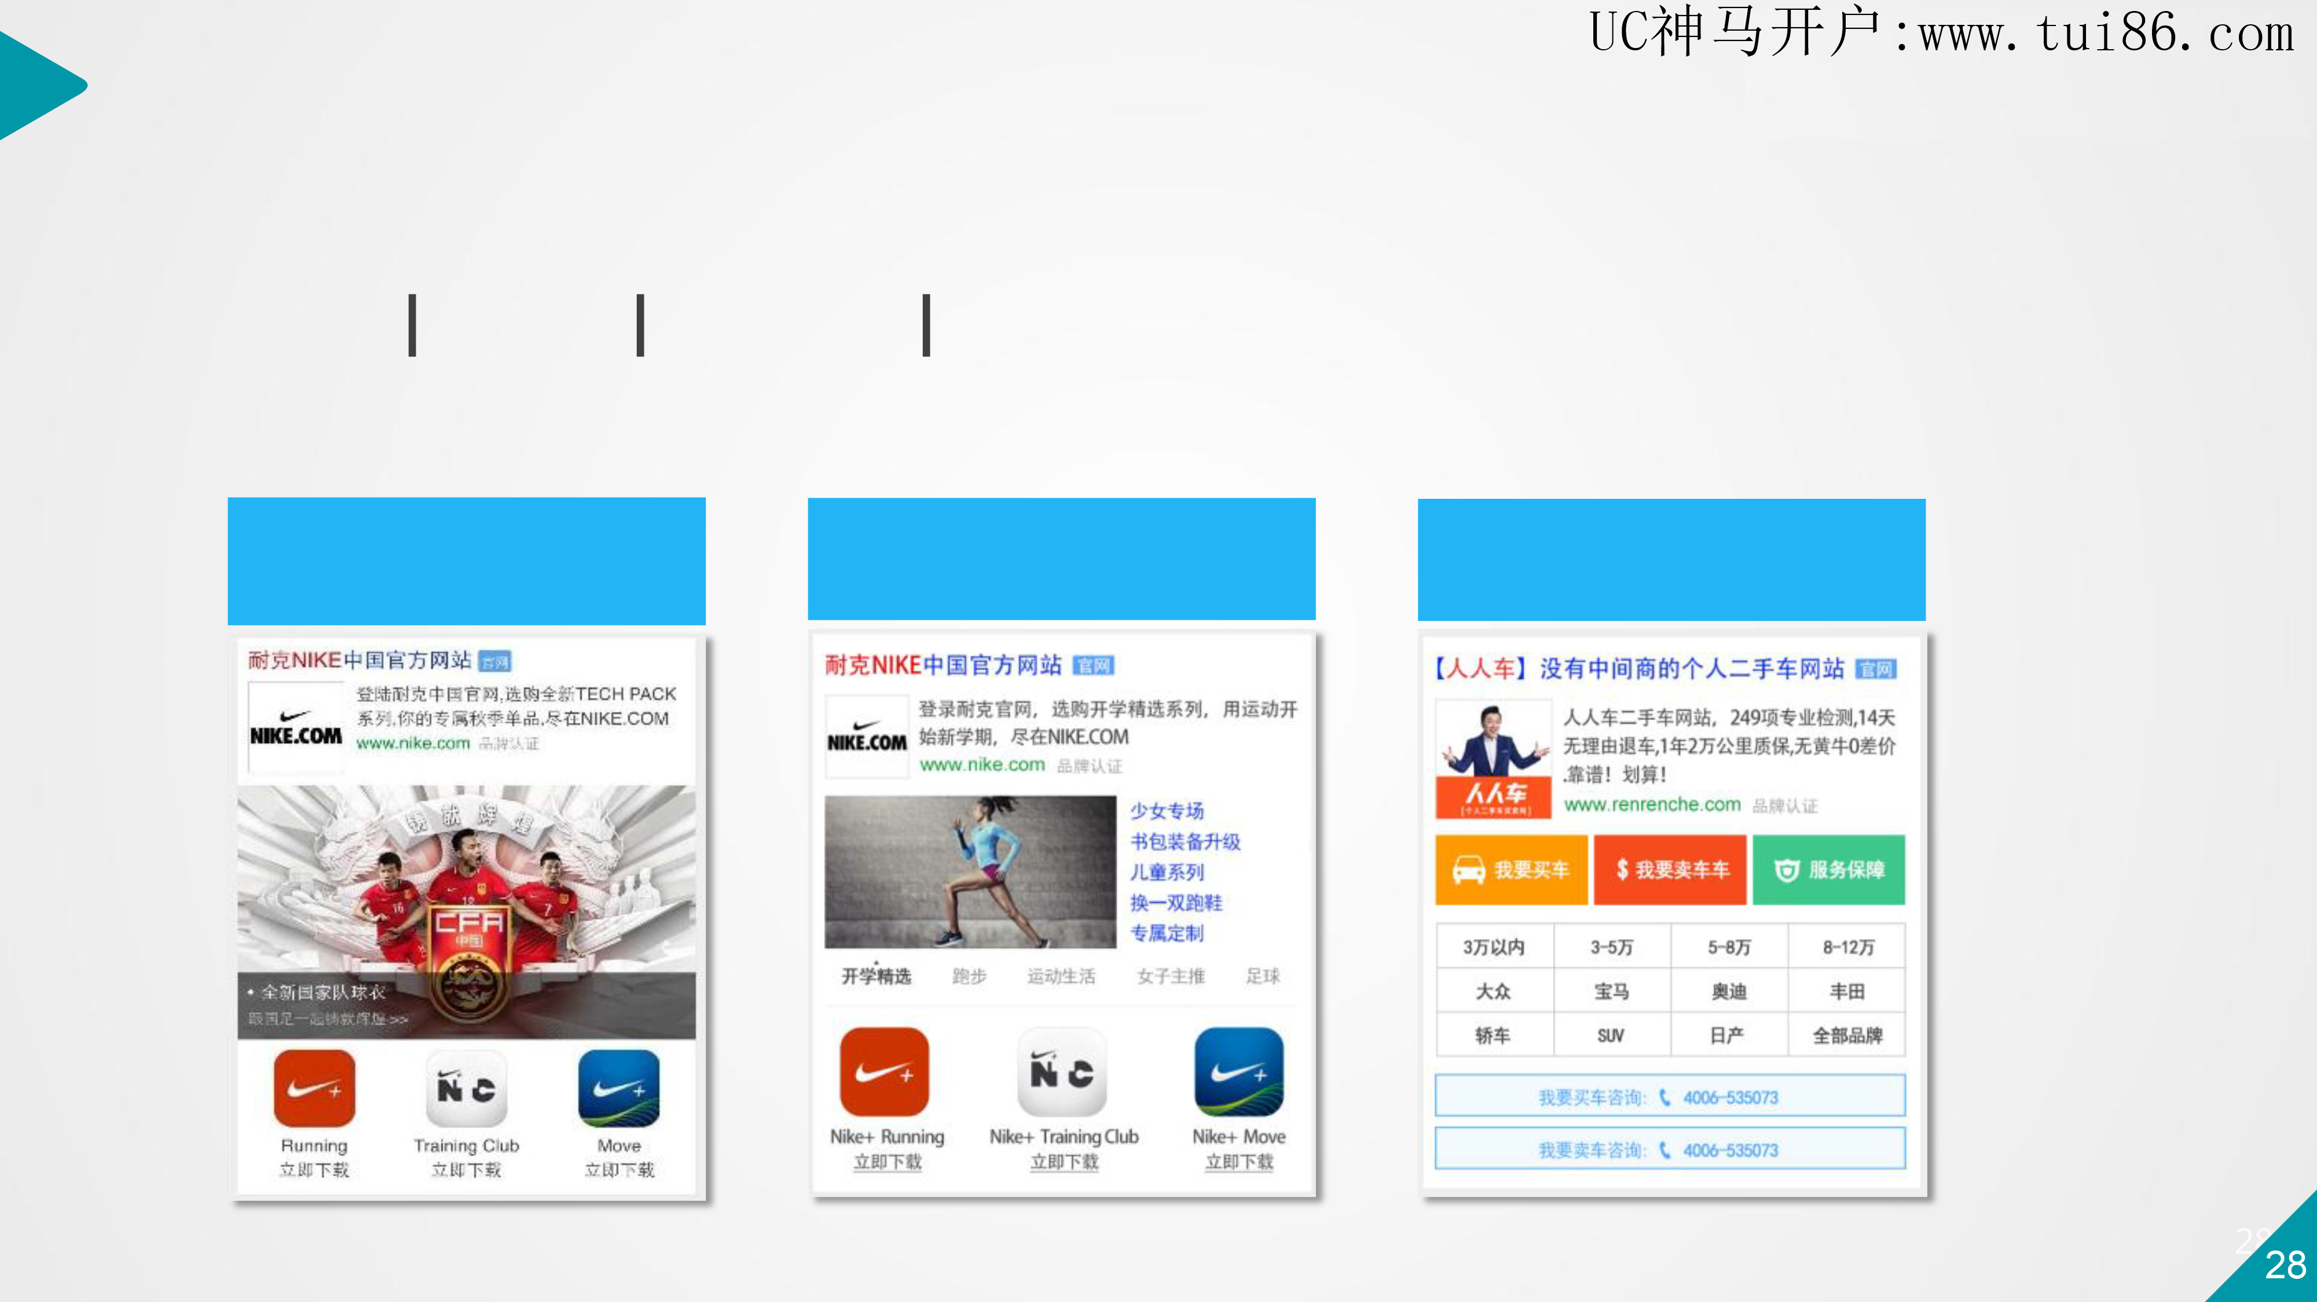Click www.nike.com in the 开学精选 ad
Image resolution: width=2317 pixels, height=1302 pixels.
tap(982, 765)
